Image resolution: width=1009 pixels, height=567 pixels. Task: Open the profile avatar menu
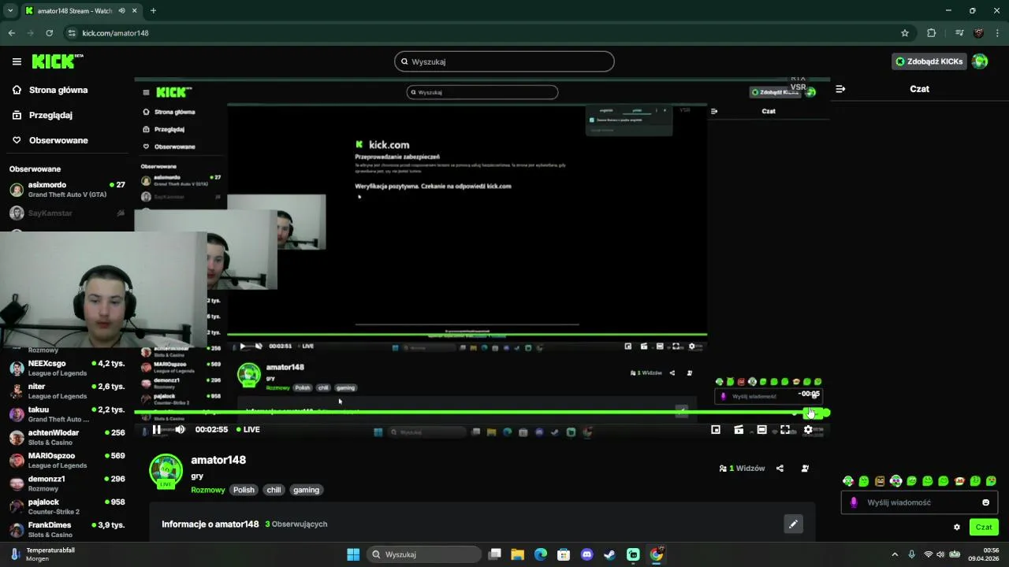point(980,61)
